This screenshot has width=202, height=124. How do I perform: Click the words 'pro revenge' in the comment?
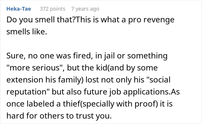(x=151, y=20)
